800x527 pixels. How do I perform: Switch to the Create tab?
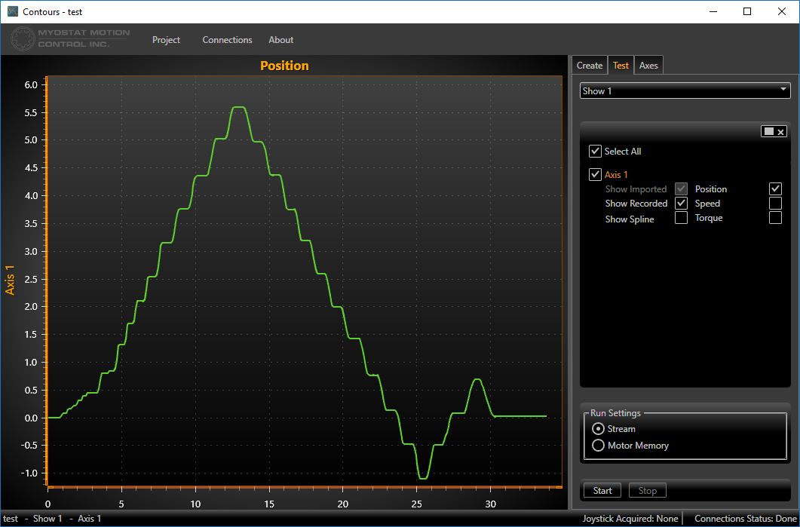pos(590,66)
